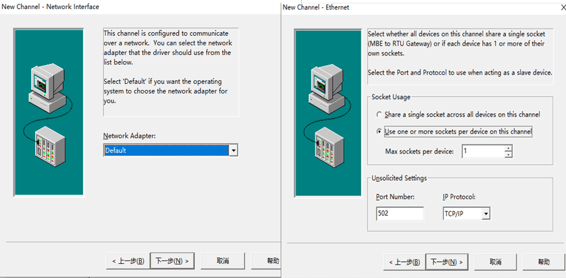Expand the IP Protocol TCP/IP dropdown
Viewport: 566px width, 278px height.
tap(485, 214)
